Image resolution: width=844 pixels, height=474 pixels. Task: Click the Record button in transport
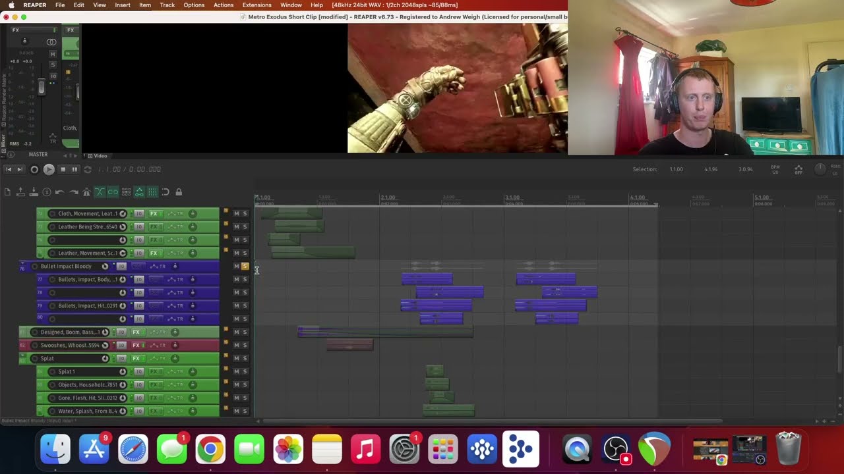coord(34,169)
